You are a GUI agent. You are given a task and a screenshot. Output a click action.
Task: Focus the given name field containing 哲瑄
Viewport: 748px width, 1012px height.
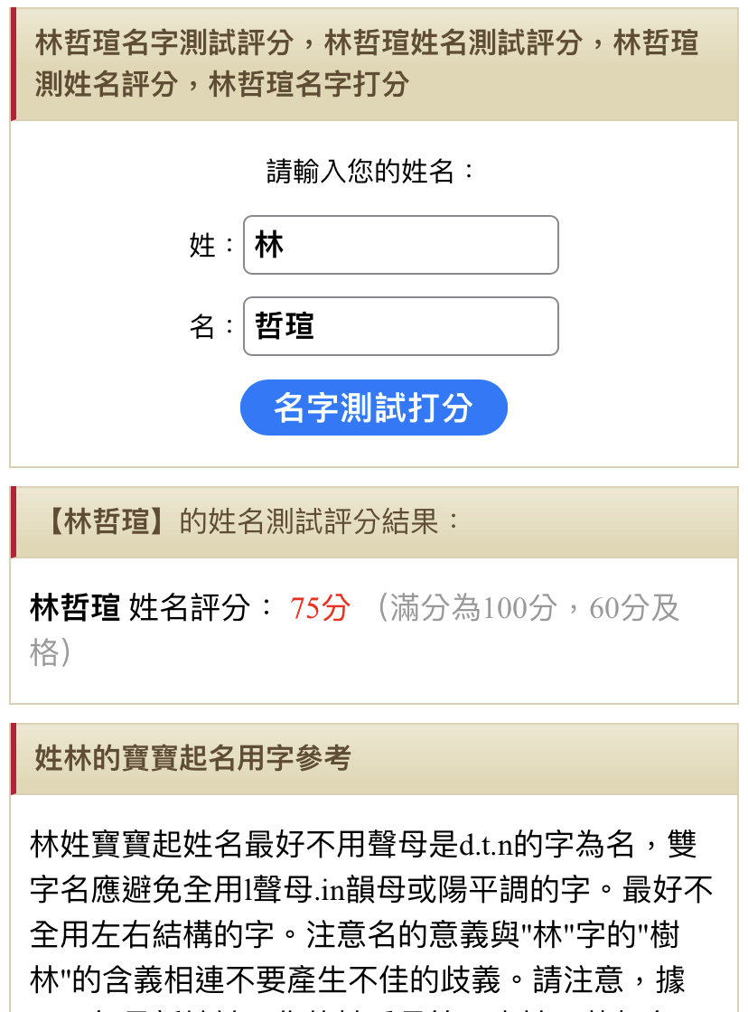pyautogui.click(x=400, y=326)
